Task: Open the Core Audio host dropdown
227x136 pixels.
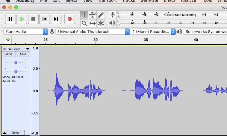Action: (26, 31)
